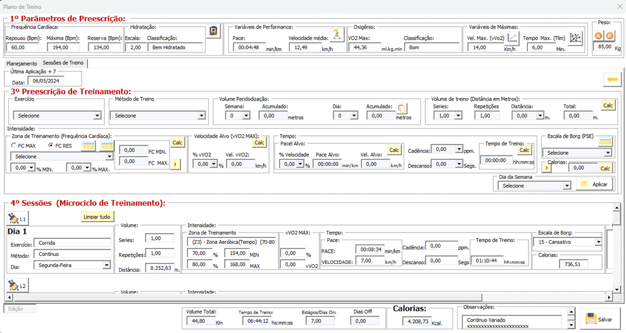Click Calc beside Calorias field
This screenshot has width=626, height=333.
tap(605, 168)
